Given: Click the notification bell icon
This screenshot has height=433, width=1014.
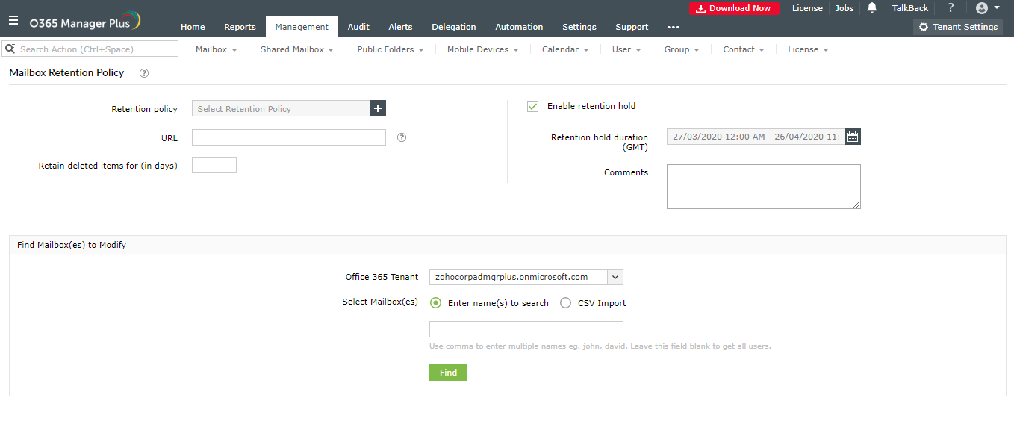Looking at the screenshot, I should pos(872,8).
